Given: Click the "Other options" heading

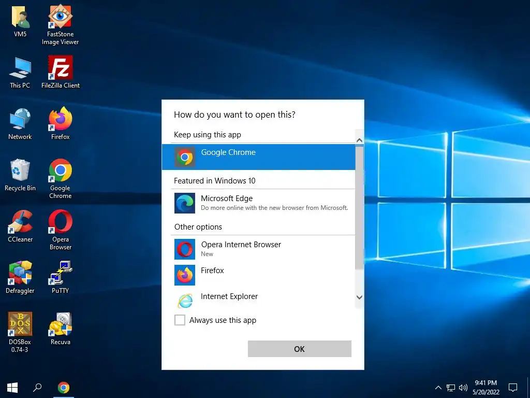Looking at the screenshot, I should 198,227.
